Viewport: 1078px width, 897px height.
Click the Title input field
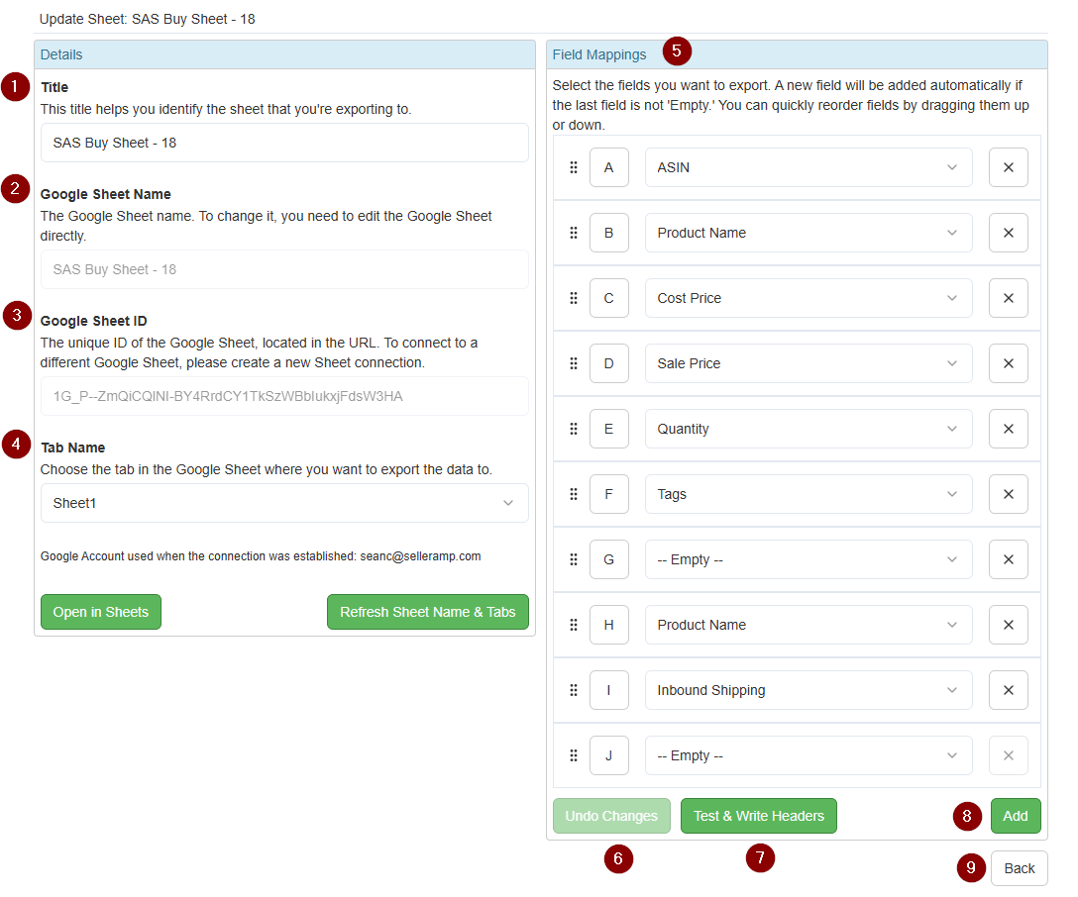tap(284, 143)
